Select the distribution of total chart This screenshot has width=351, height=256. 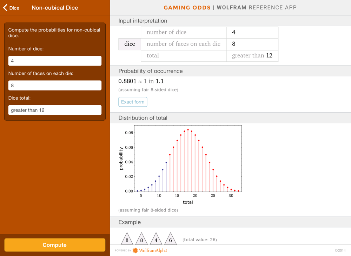(180, 165)
